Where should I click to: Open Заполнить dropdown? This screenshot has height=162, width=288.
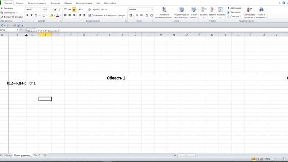(x=235, y=12)
